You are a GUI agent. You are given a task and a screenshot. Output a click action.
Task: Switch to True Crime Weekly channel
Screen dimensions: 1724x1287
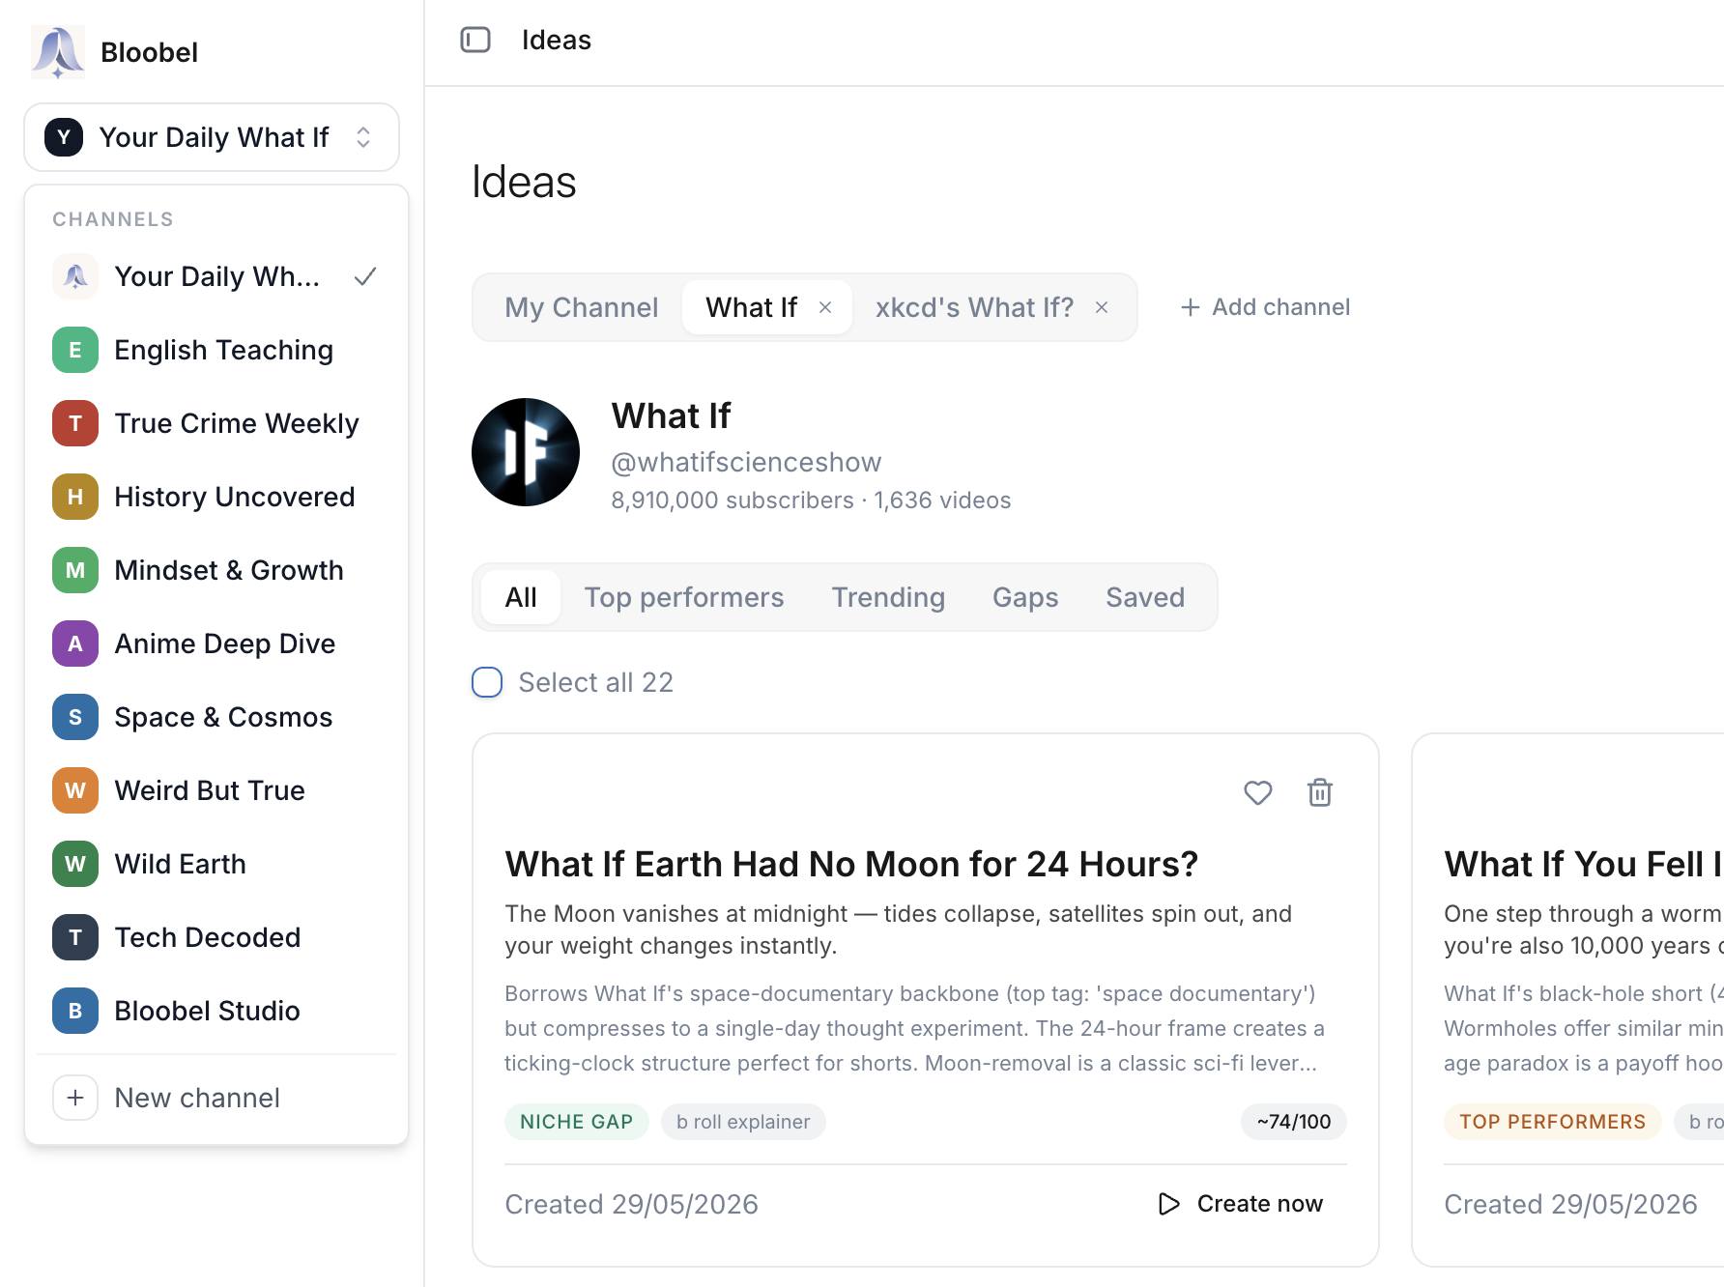[x=216, y=423]
